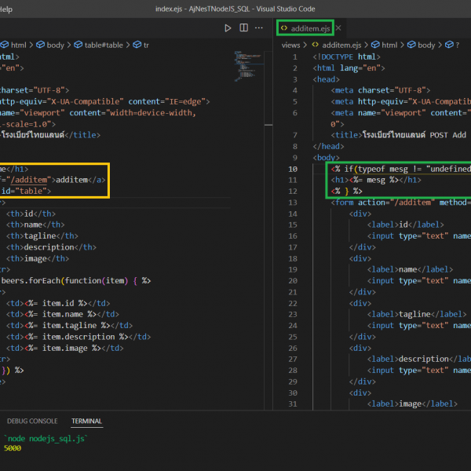Select the TERMINAL panel tab
This screenshot has width=471, height=471.
(86, 421)
